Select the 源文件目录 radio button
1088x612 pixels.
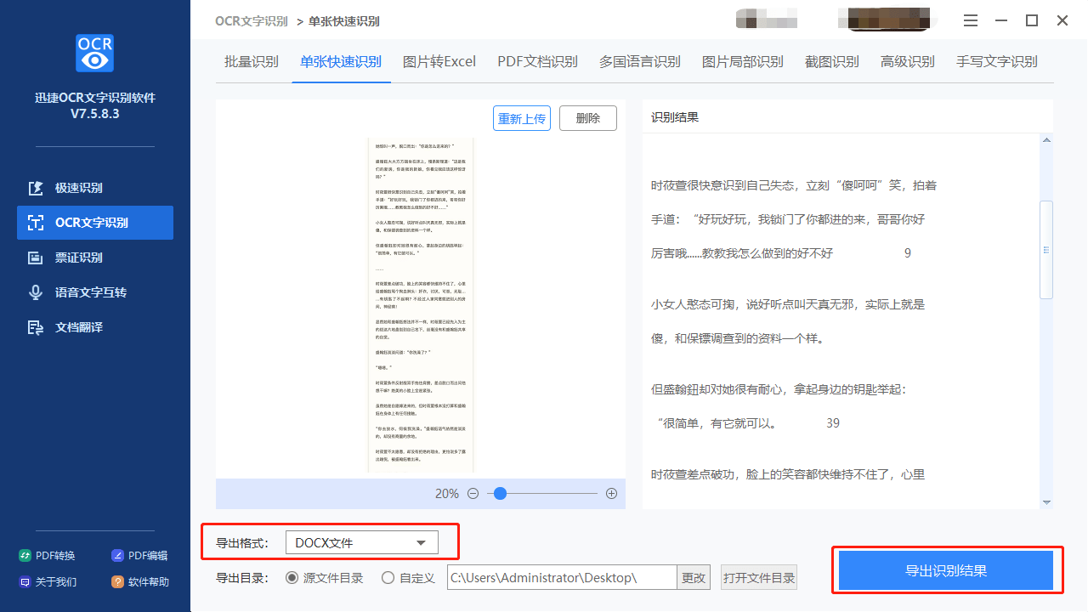coord(292,578)
